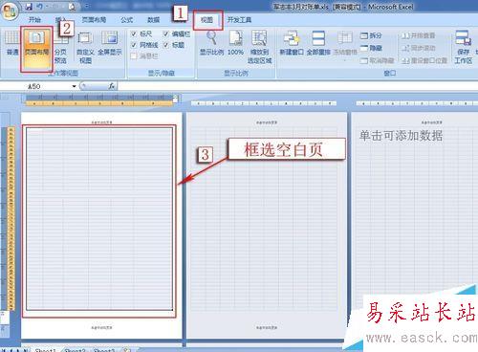The height and width of the screenshot is (352, 478).
Task: Click the header area of the first page
Action: pos(101,122)
